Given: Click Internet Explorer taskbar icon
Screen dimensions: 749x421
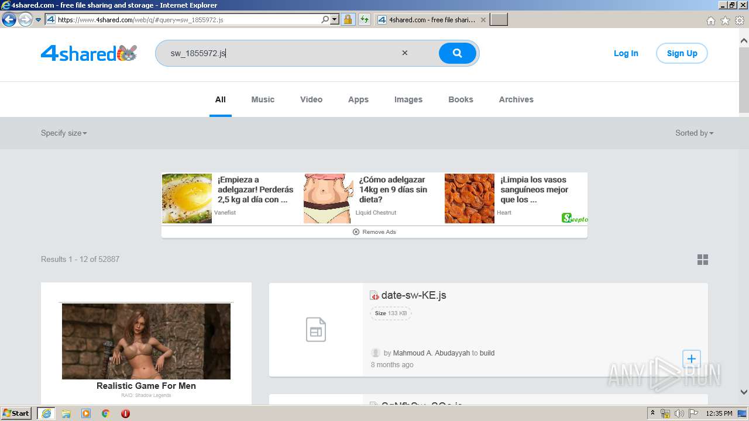Looking at the screenshot, I should pos(46,413).
